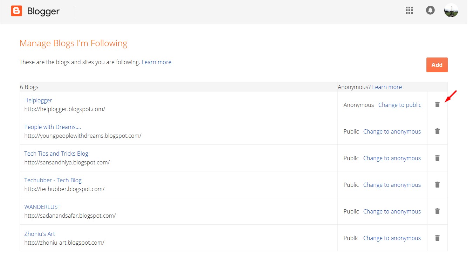
Task: Delete the Helplogger blog with its trash icon
Action: coord(437,104)
